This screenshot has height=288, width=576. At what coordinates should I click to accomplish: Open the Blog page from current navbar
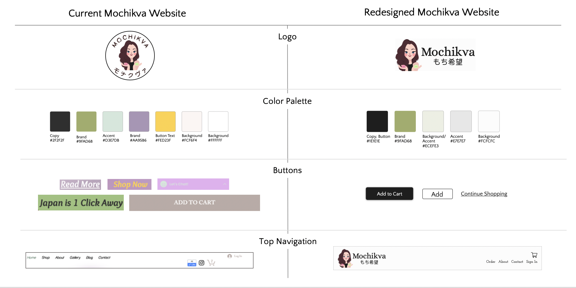pyautogui.click(x=90, y=257)
